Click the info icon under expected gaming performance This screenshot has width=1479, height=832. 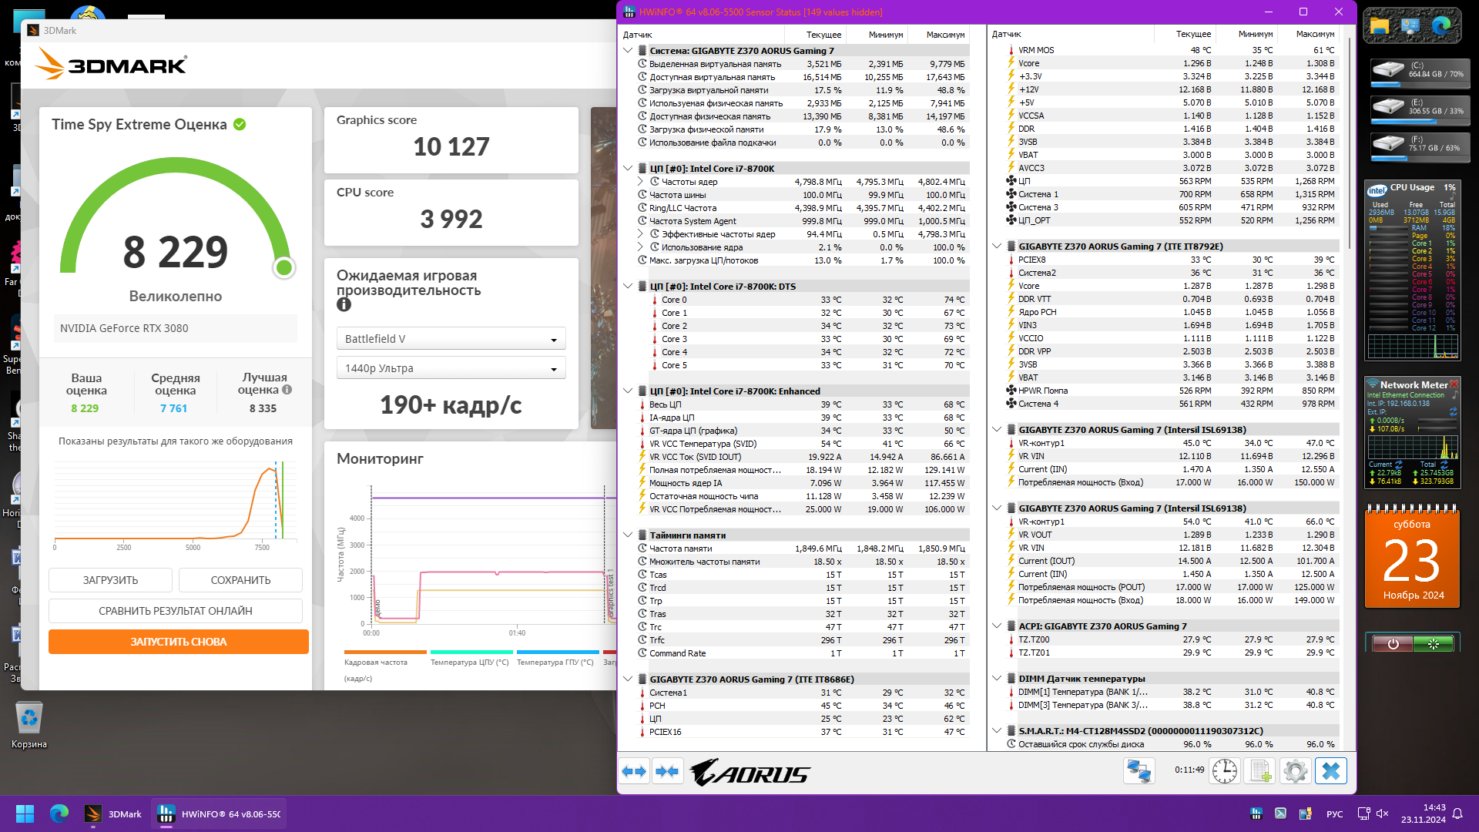[344, 305]
